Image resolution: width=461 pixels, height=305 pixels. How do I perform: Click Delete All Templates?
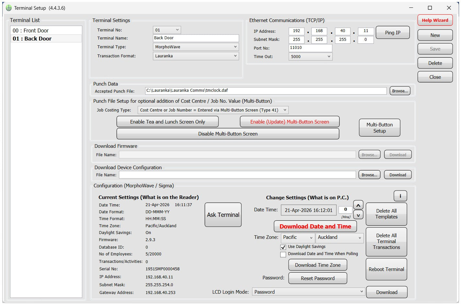tap(386, 214)
